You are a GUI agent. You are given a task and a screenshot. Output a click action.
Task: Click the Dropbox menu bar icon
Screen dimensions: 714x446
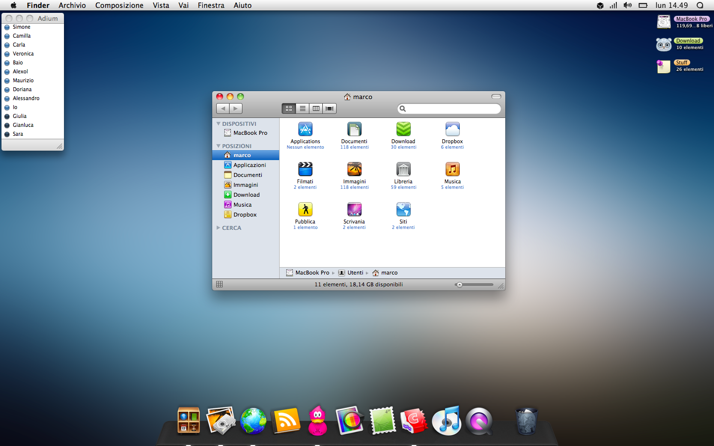600,5
